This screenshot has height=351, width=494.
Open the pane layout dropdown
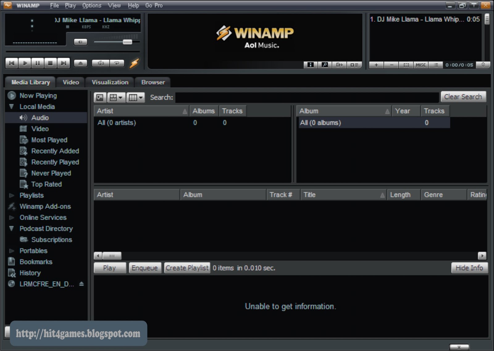click(116, 97)
